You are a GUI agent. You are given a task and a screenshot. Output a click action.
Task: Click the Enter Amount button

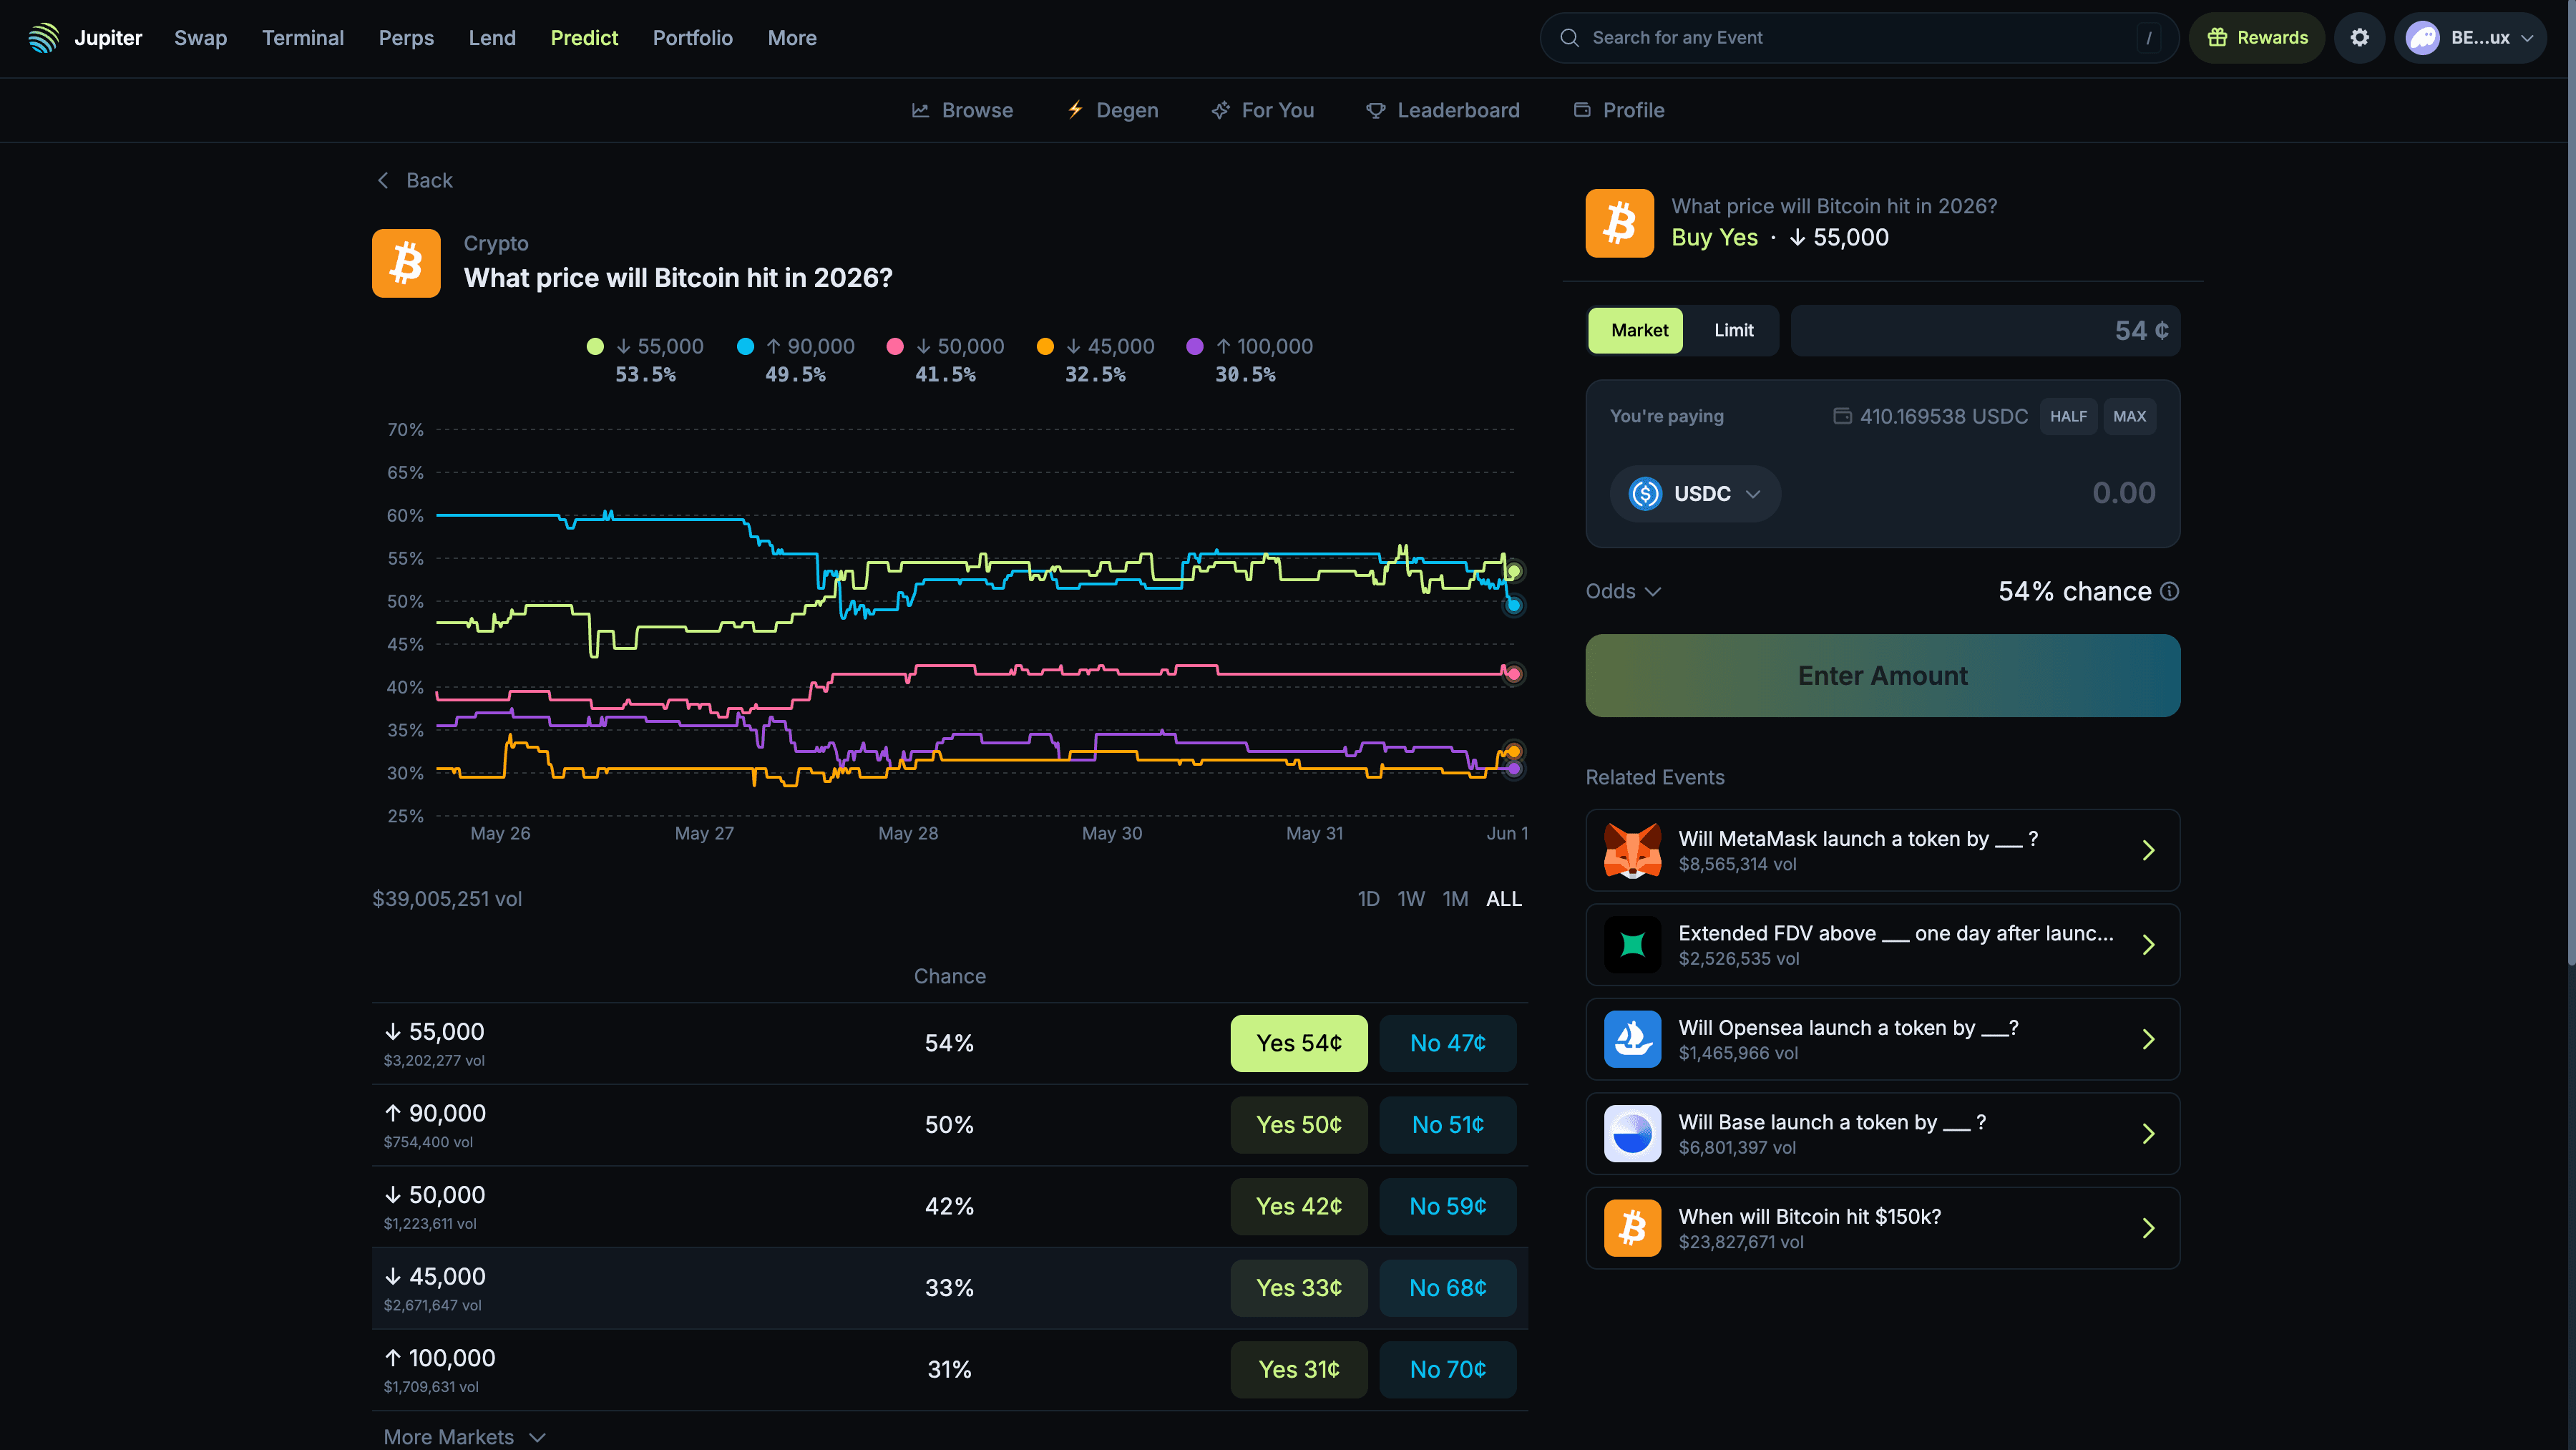(1882, 676)
